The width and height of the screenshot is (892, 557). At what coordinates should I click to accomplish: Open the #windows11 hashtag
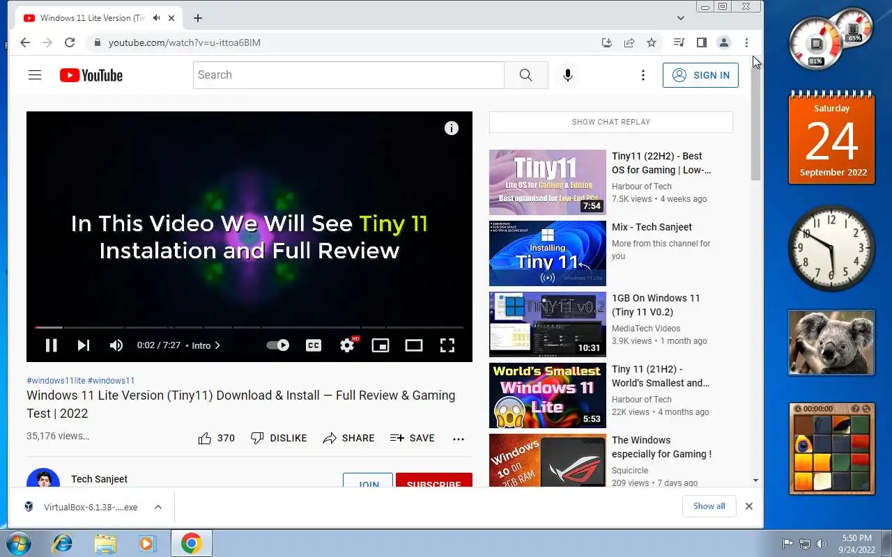point(111,381)
